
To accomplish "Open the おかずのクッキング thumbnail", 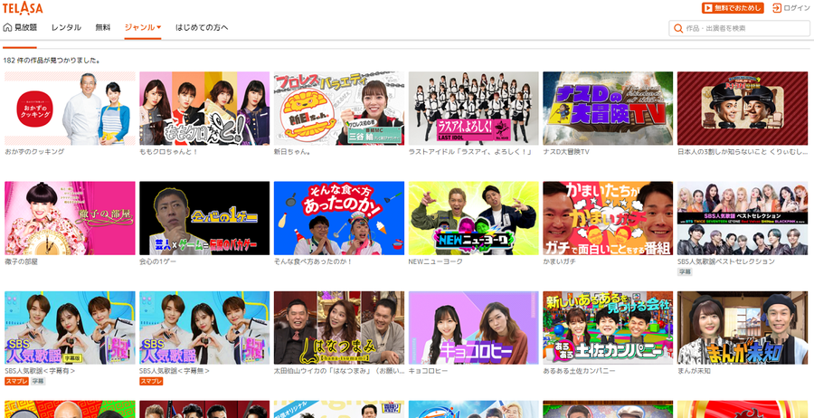I will (70, 109).
